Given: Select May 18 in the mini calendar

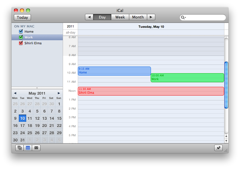Looking at the screenshot, I should click(x=30, y=126).
